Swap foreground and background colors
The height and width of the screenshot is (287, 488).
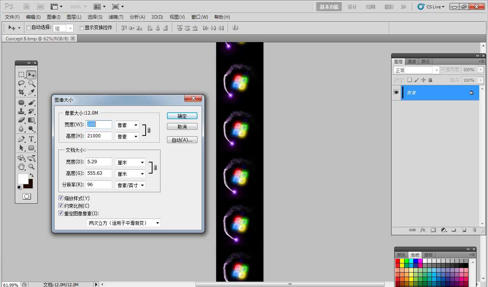pyautogui.click(x=31, y=175)
